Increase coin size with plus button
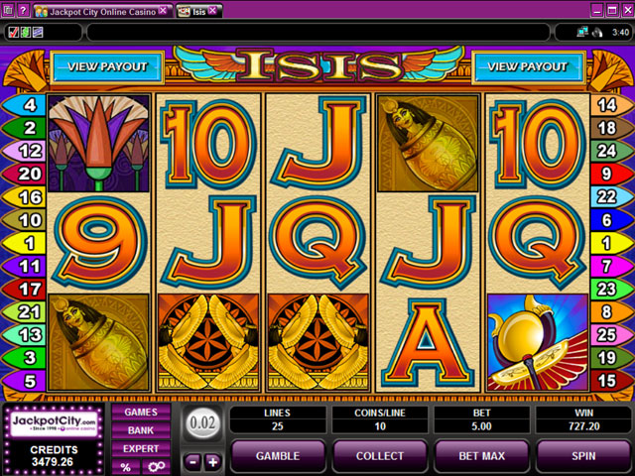 pyautogui.click(x=213, y=461)
